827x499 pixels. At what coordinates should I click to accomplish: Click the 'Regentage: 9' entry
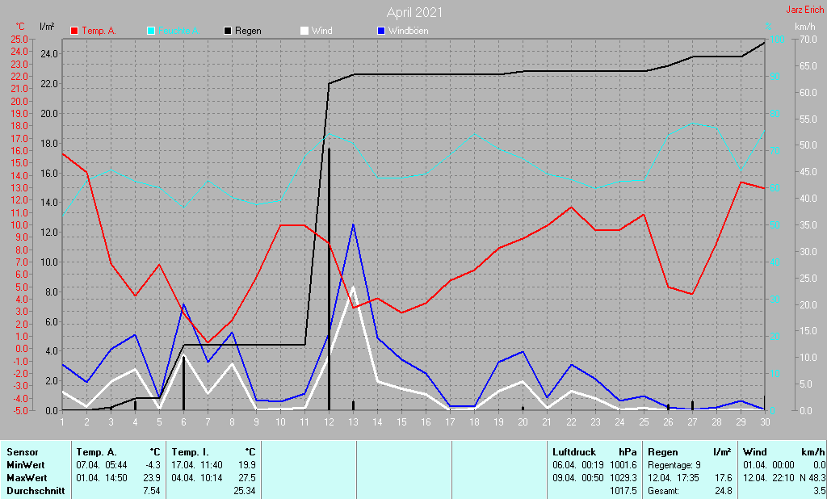[x=674, y=465]
